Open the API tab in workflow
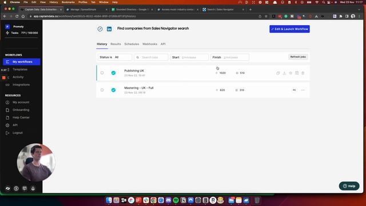This screenshot has width=366, height=206. point(163,44)
